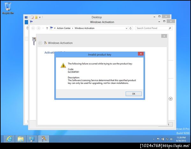Click OK in the Invalid product key dialog
The image size is (191, 149).
(133, 94)
